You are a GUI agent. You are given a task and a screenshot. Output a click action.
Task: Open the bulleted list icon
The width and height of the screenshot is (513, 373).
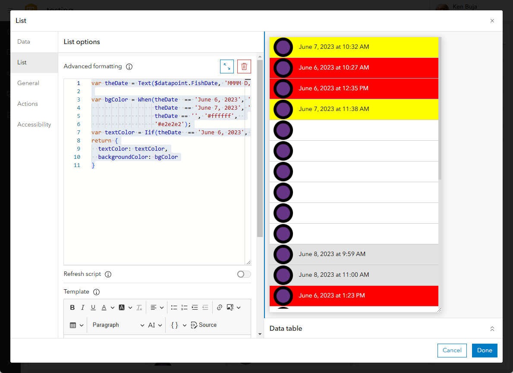click(x=174, y=307)
